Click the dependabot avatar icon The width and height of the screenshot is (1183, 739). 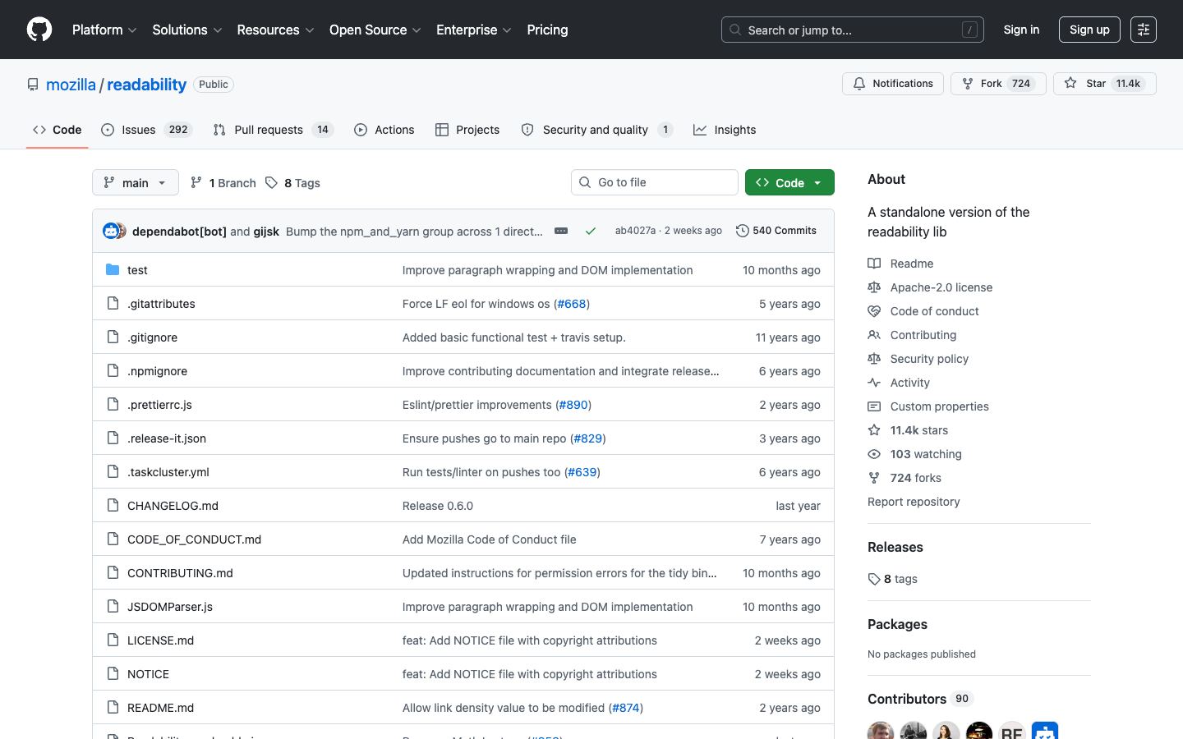[x=111, y=231]
